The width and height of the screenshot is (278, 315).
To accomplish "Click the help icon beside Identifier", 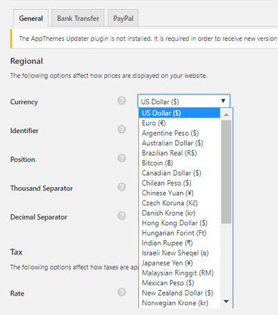I will pos(122,129).
